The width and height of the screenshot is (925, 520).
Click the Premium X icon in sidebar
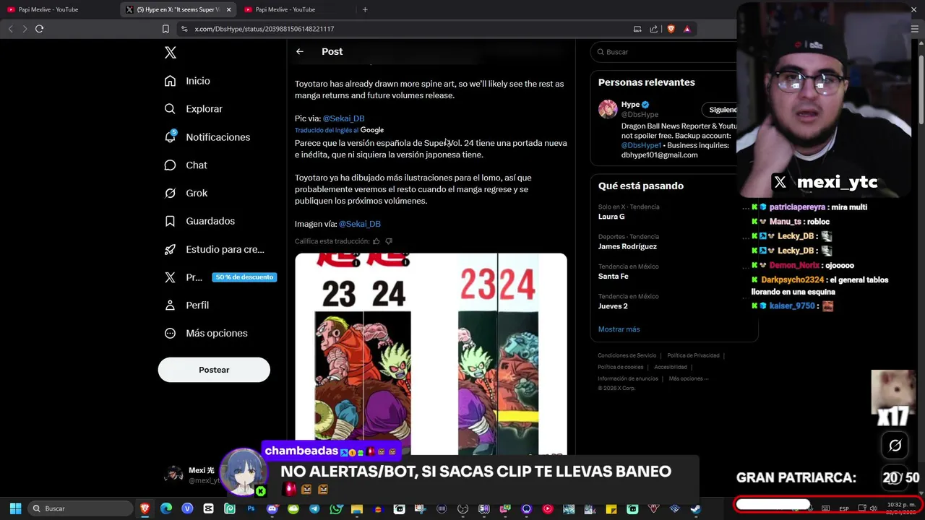(x=170, y=277)
